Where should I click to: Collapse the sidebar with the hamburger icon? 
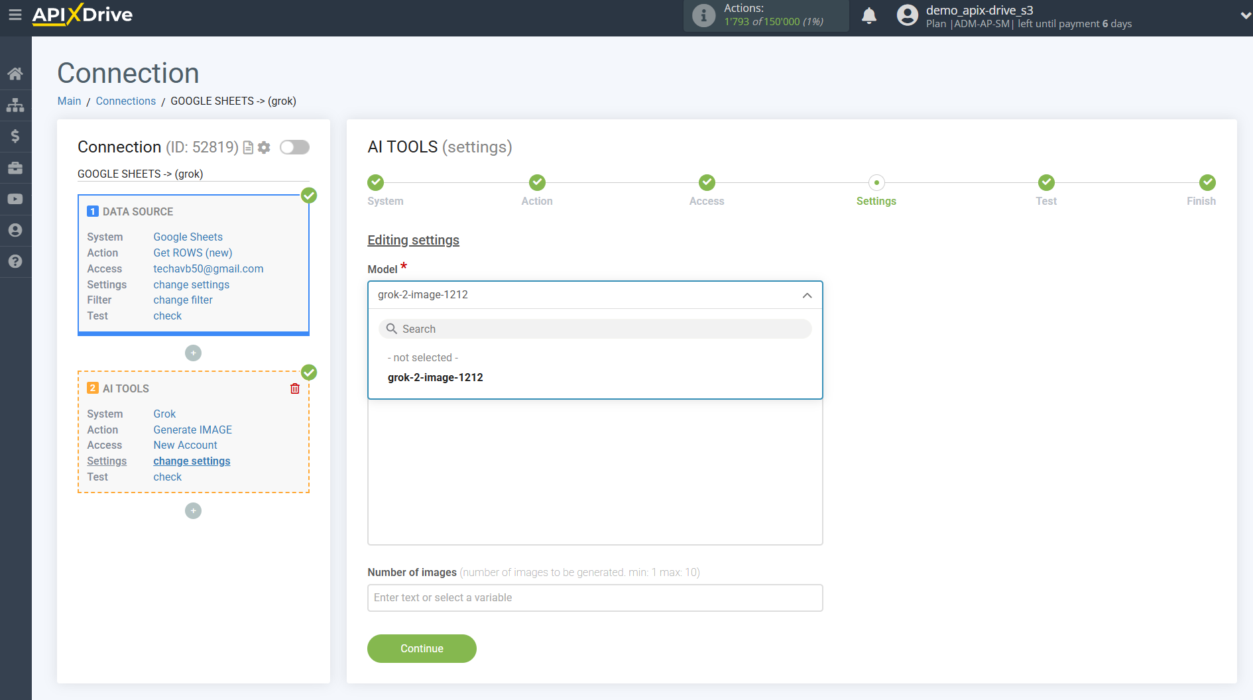tap(15, 15)
